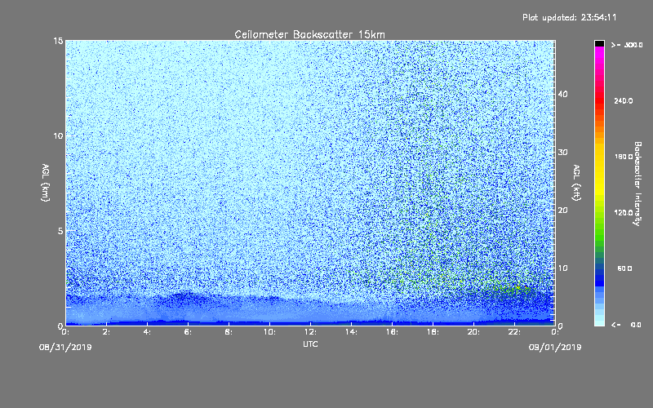Viewport: 653px width, 408px height.
Task: Click the right AGL (kft) axis label
Action: click(x=577, y=183)
